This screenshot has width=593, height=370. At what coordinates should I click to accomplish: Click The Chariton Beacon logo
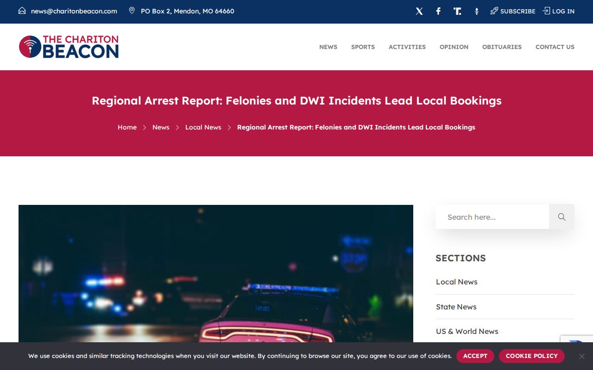tap(69, 47)
